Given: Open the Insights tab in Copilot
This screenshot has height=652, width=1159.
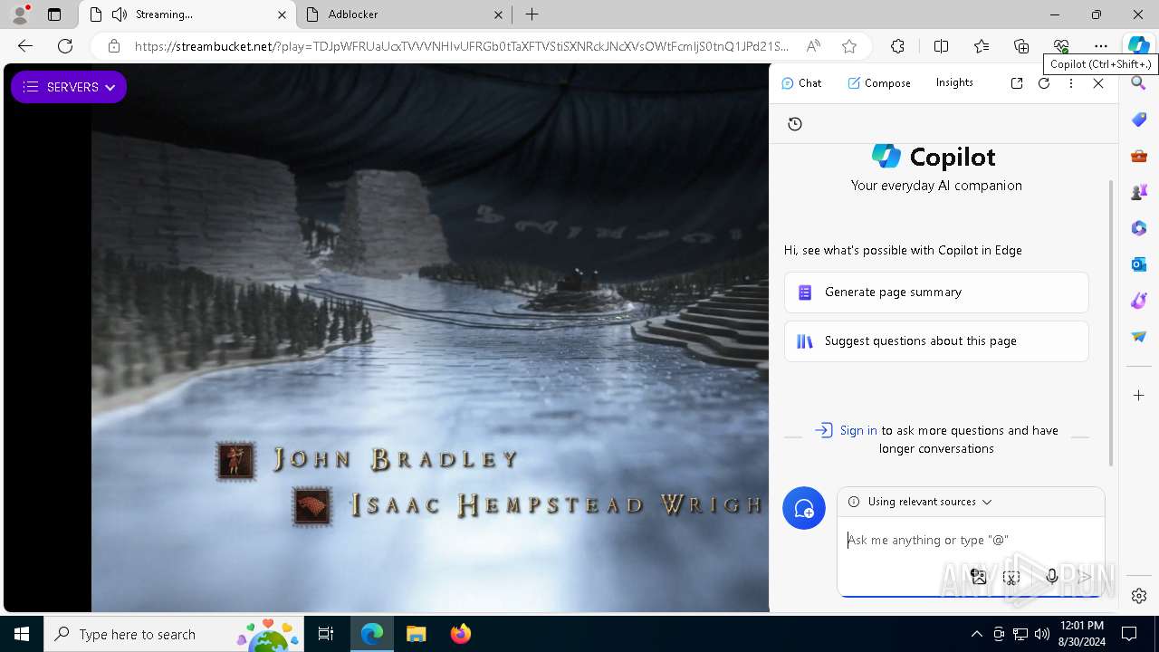Looking at the screenshot, I should coord(954,82).
